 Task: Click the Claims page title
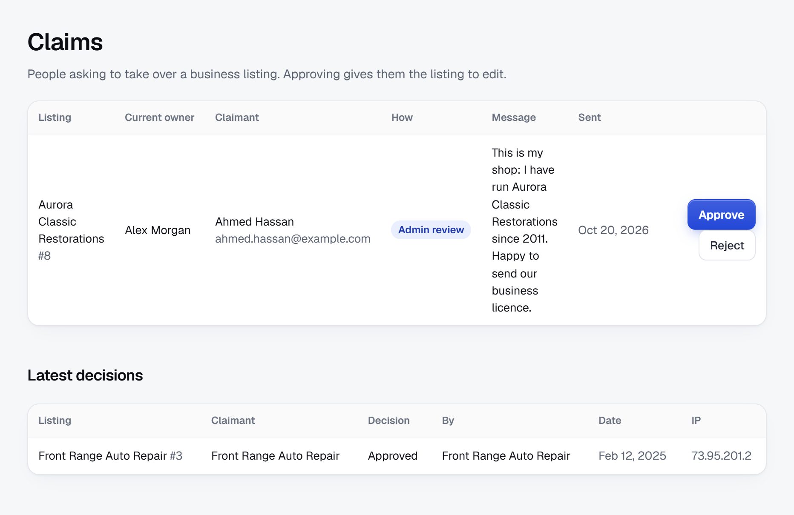[x=65, y=42]
